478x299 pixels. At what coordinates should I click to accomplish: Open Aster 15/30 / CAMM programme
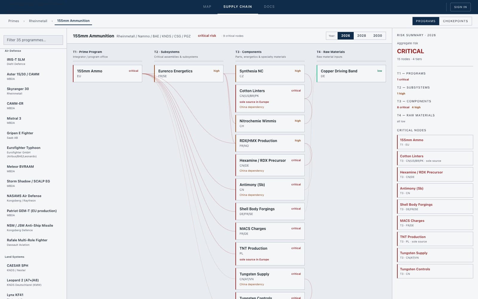tap(33, 76)
